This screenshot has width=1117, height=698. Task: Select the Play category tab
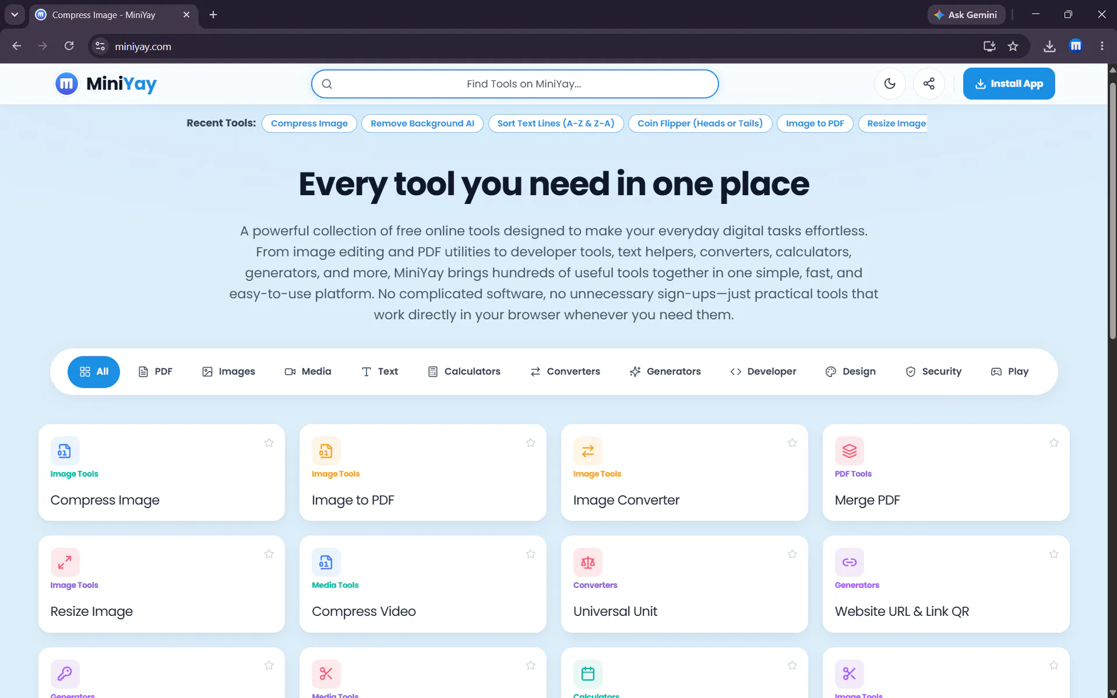click(x=1010, y=372)
